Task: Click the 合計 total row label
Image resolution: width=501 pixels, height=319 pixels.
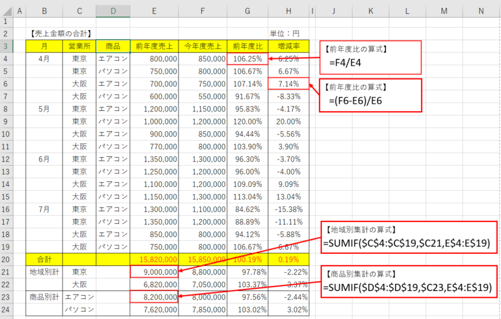Action: [44, 260]
